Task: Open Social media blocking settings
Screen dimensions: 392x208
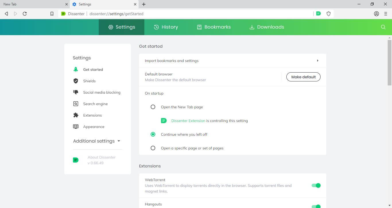Action: 102,92
